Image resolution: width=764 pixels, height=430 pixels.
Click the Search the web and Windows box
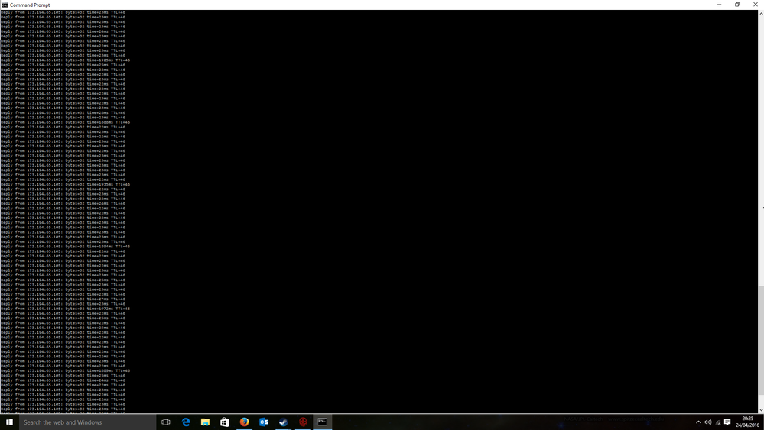tap(87, 422)
